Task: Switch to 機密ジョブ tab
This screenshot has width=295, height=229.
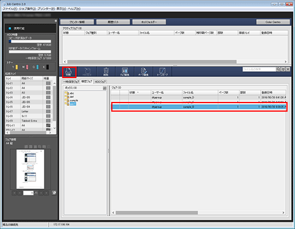Action: [x=87, y=81]
